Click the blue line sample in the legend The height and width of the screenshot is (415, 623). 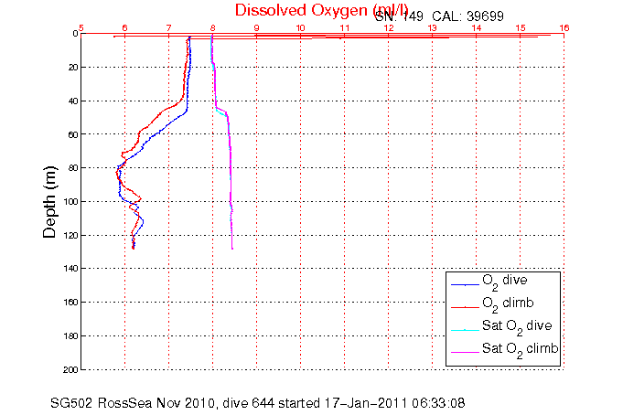(466, 285)
